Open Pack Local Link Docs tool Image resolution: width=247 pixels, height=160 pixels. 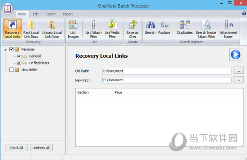point(31,29)
